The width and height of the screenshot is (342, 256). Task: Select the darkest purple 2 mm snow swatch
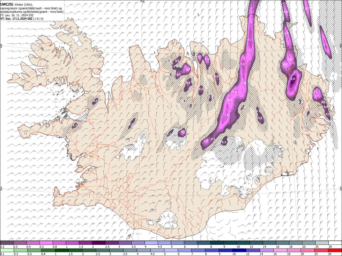[99, 243]
